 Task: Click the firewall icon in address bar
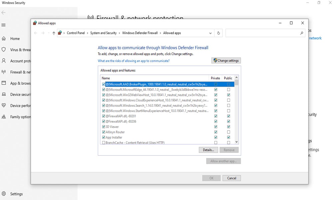pos(60,33)
